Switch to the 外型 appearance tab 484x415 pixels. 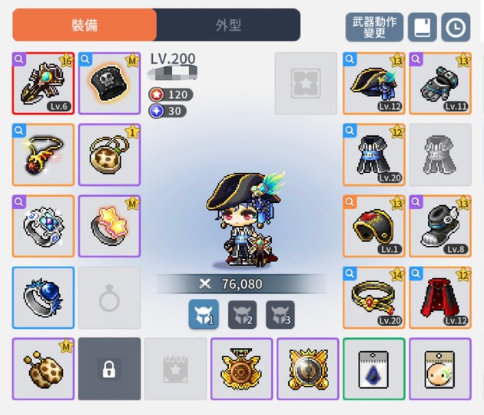pos(228,25)
